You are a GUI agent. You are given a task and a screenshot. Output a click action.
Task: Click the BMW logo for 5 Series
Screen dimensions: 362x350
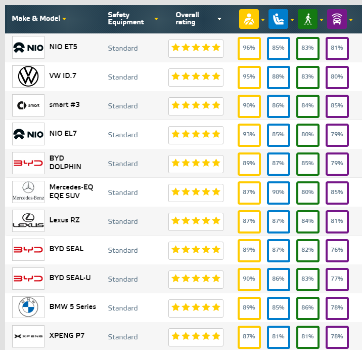28,307
